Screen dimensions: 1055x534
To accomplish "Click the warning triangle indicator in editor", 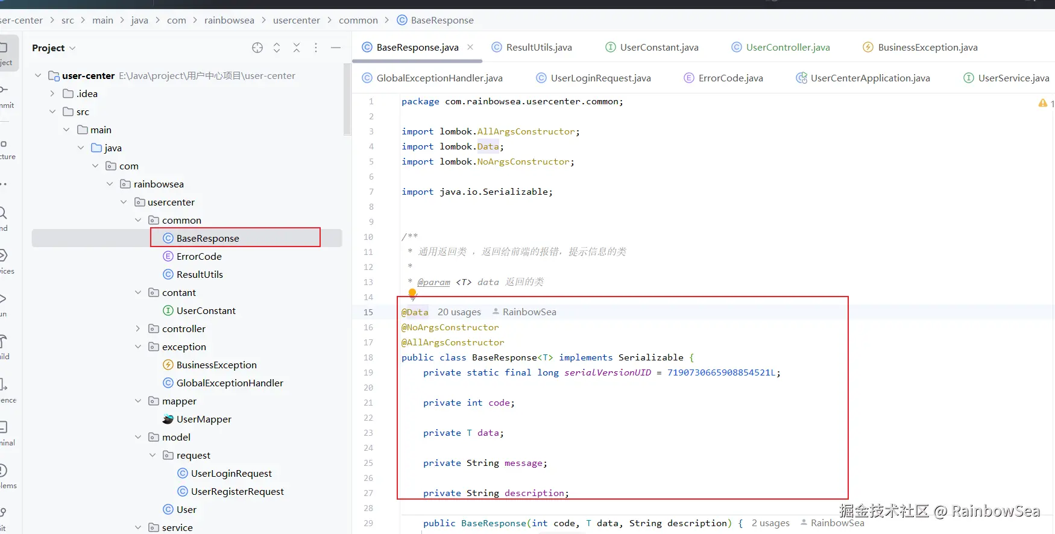I will point(1042,103).
